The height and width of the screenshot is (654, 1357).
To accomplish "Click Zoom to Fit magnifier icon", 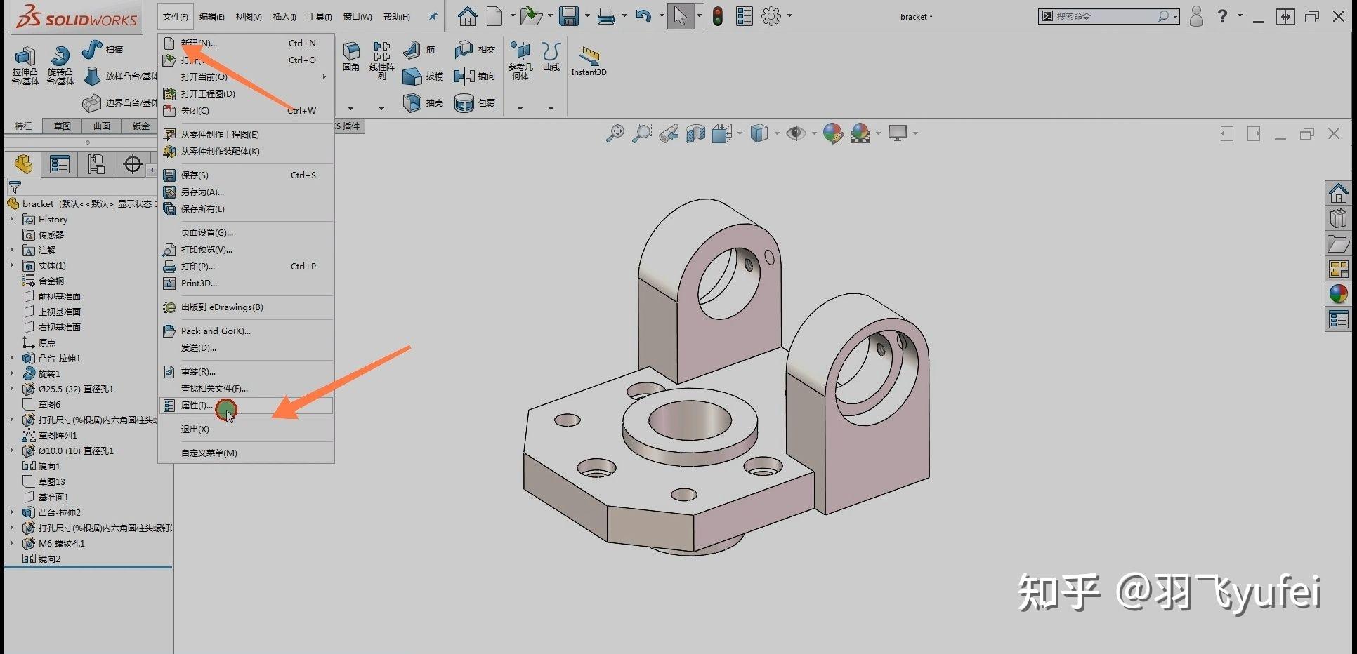I will click(x=615, y=133).
